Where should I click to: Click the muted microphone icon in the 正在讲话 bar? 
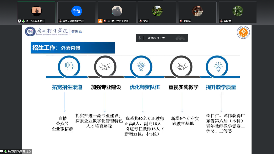click(x=140, y=38)
